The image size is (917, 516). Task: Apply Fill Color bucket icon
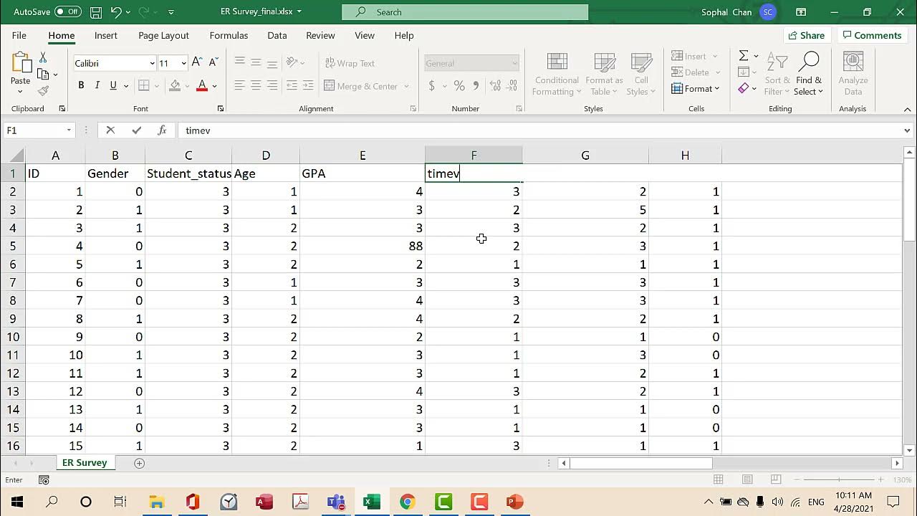click(x=175, y=86)
